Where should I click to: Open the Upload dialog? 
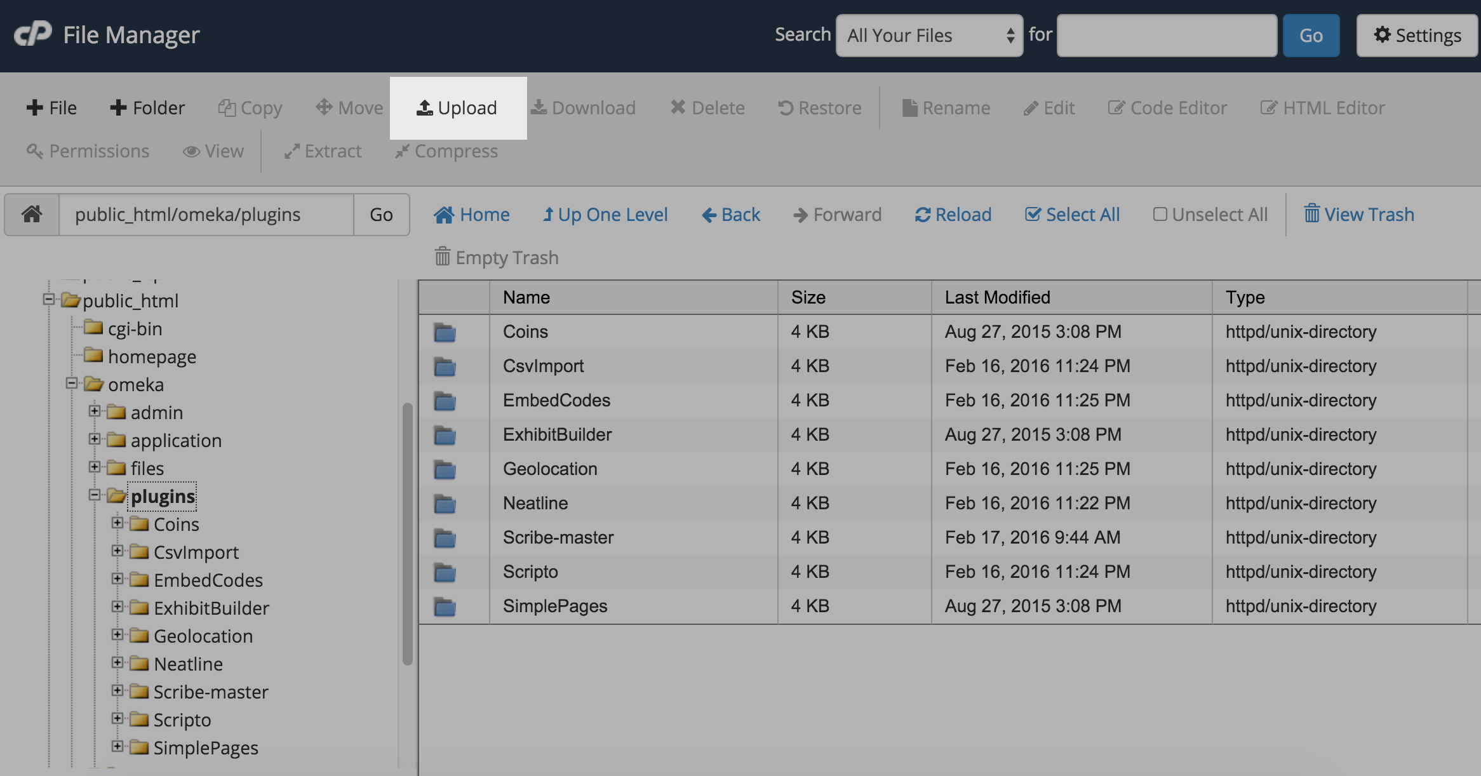click(x=457, y=108)
